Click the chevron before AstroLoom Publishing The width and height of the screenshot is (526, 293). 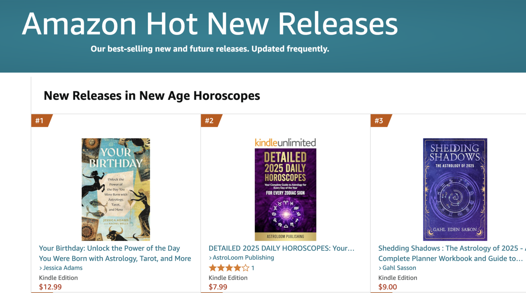(x=210, y=258)
